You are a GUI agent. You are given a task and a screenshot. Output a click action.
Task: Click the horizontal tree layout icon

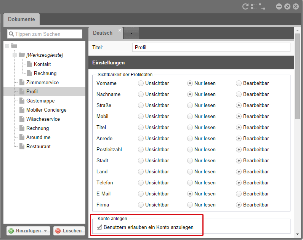click(254, 6)
